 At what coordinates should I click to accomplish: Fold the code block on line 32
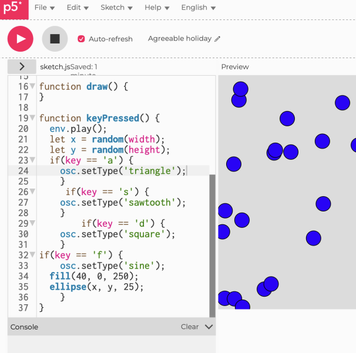tap(33, 254)
